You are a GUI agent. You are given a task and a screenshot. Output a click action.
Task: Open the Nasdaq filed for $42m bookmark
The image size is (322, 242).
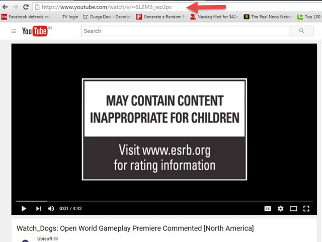coord(214,17)
